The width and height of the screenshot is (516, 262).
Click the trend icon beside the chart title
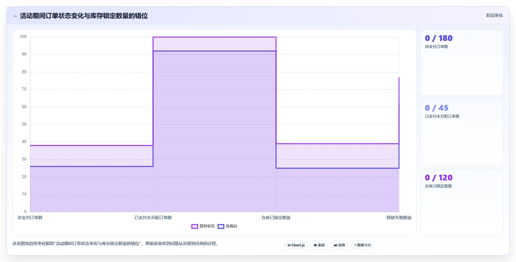tap(15, 16)
